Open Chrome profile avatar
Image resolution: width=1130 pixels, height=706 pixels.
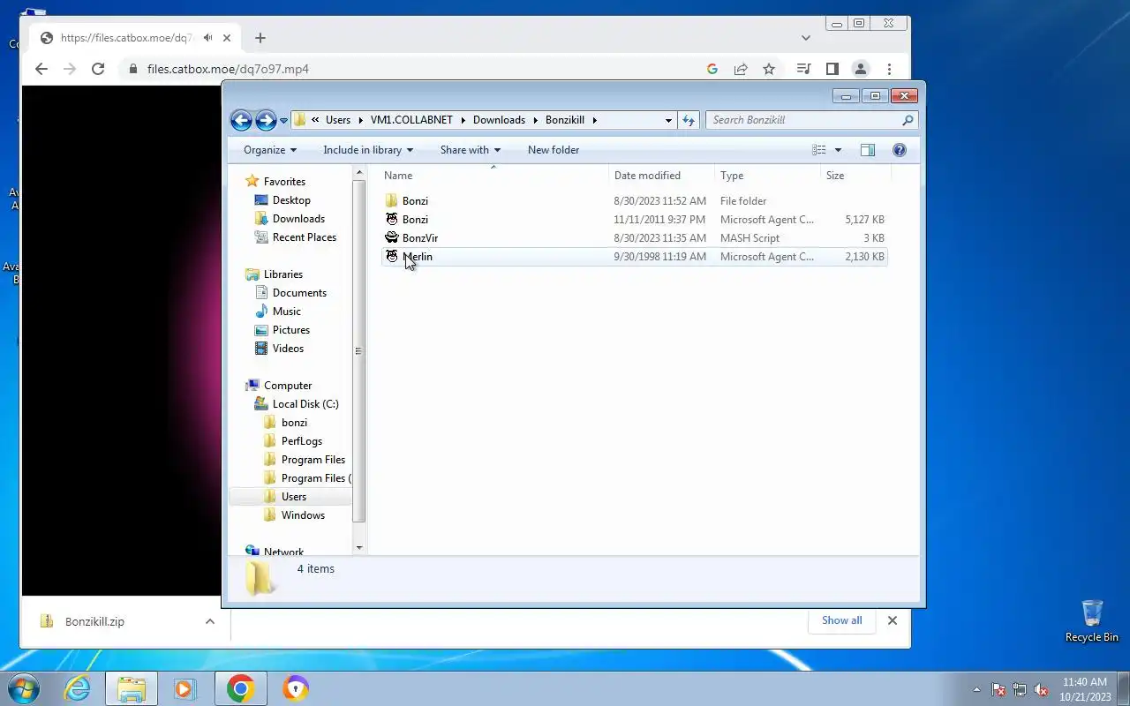pyautogui.click(x=861, y=69)
